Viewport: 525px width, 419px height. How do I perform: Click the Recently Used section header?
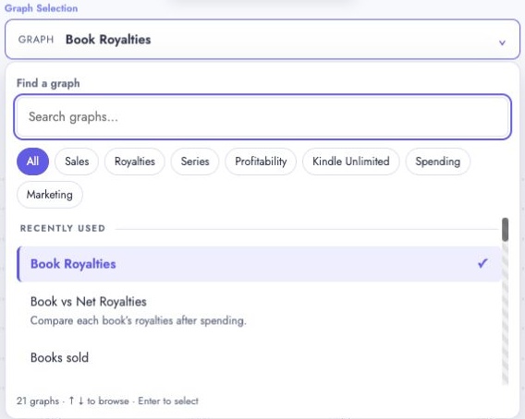point(63,228)
